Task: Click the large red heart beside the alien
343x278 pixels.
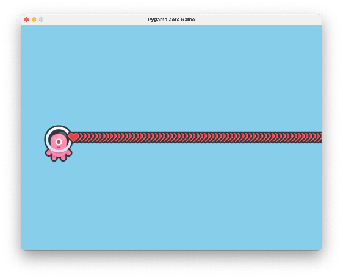Action: (74, 137)
